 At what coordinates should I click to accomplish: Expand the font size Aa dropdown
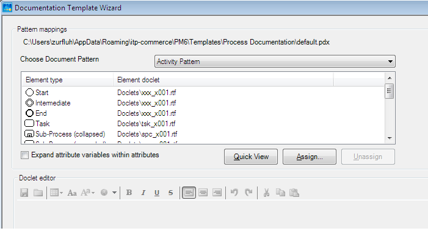click(x=88, y=193)
